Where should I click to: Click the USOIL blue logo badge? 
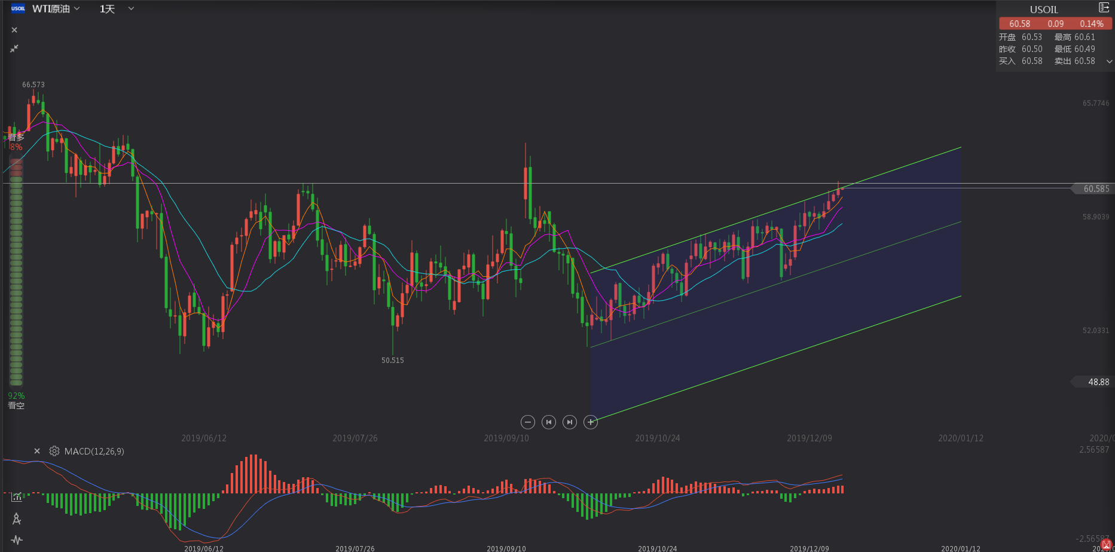pos(18,8)
